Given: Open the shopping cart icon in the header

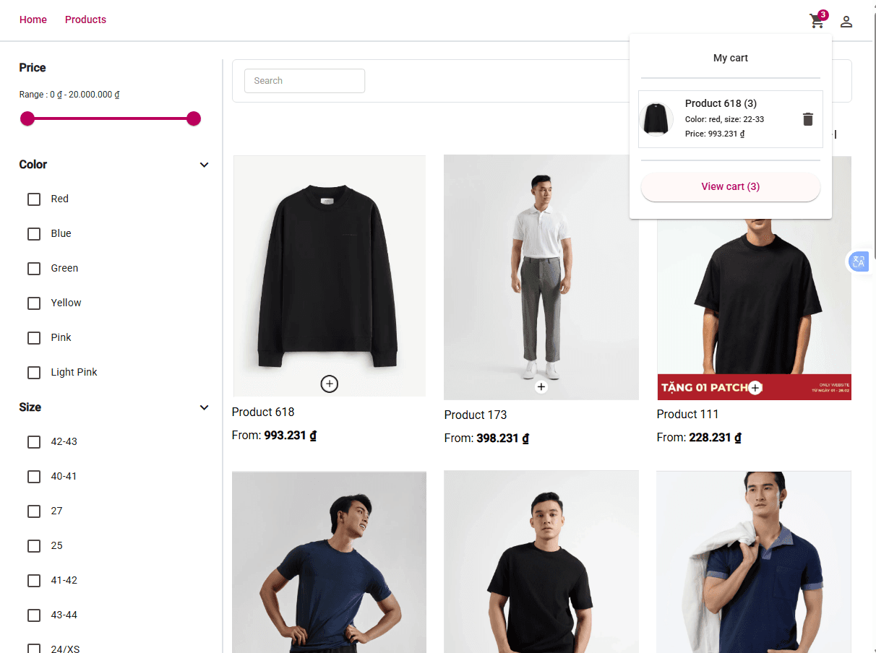Looking at the screenshot, I should [x=816, y=21].
